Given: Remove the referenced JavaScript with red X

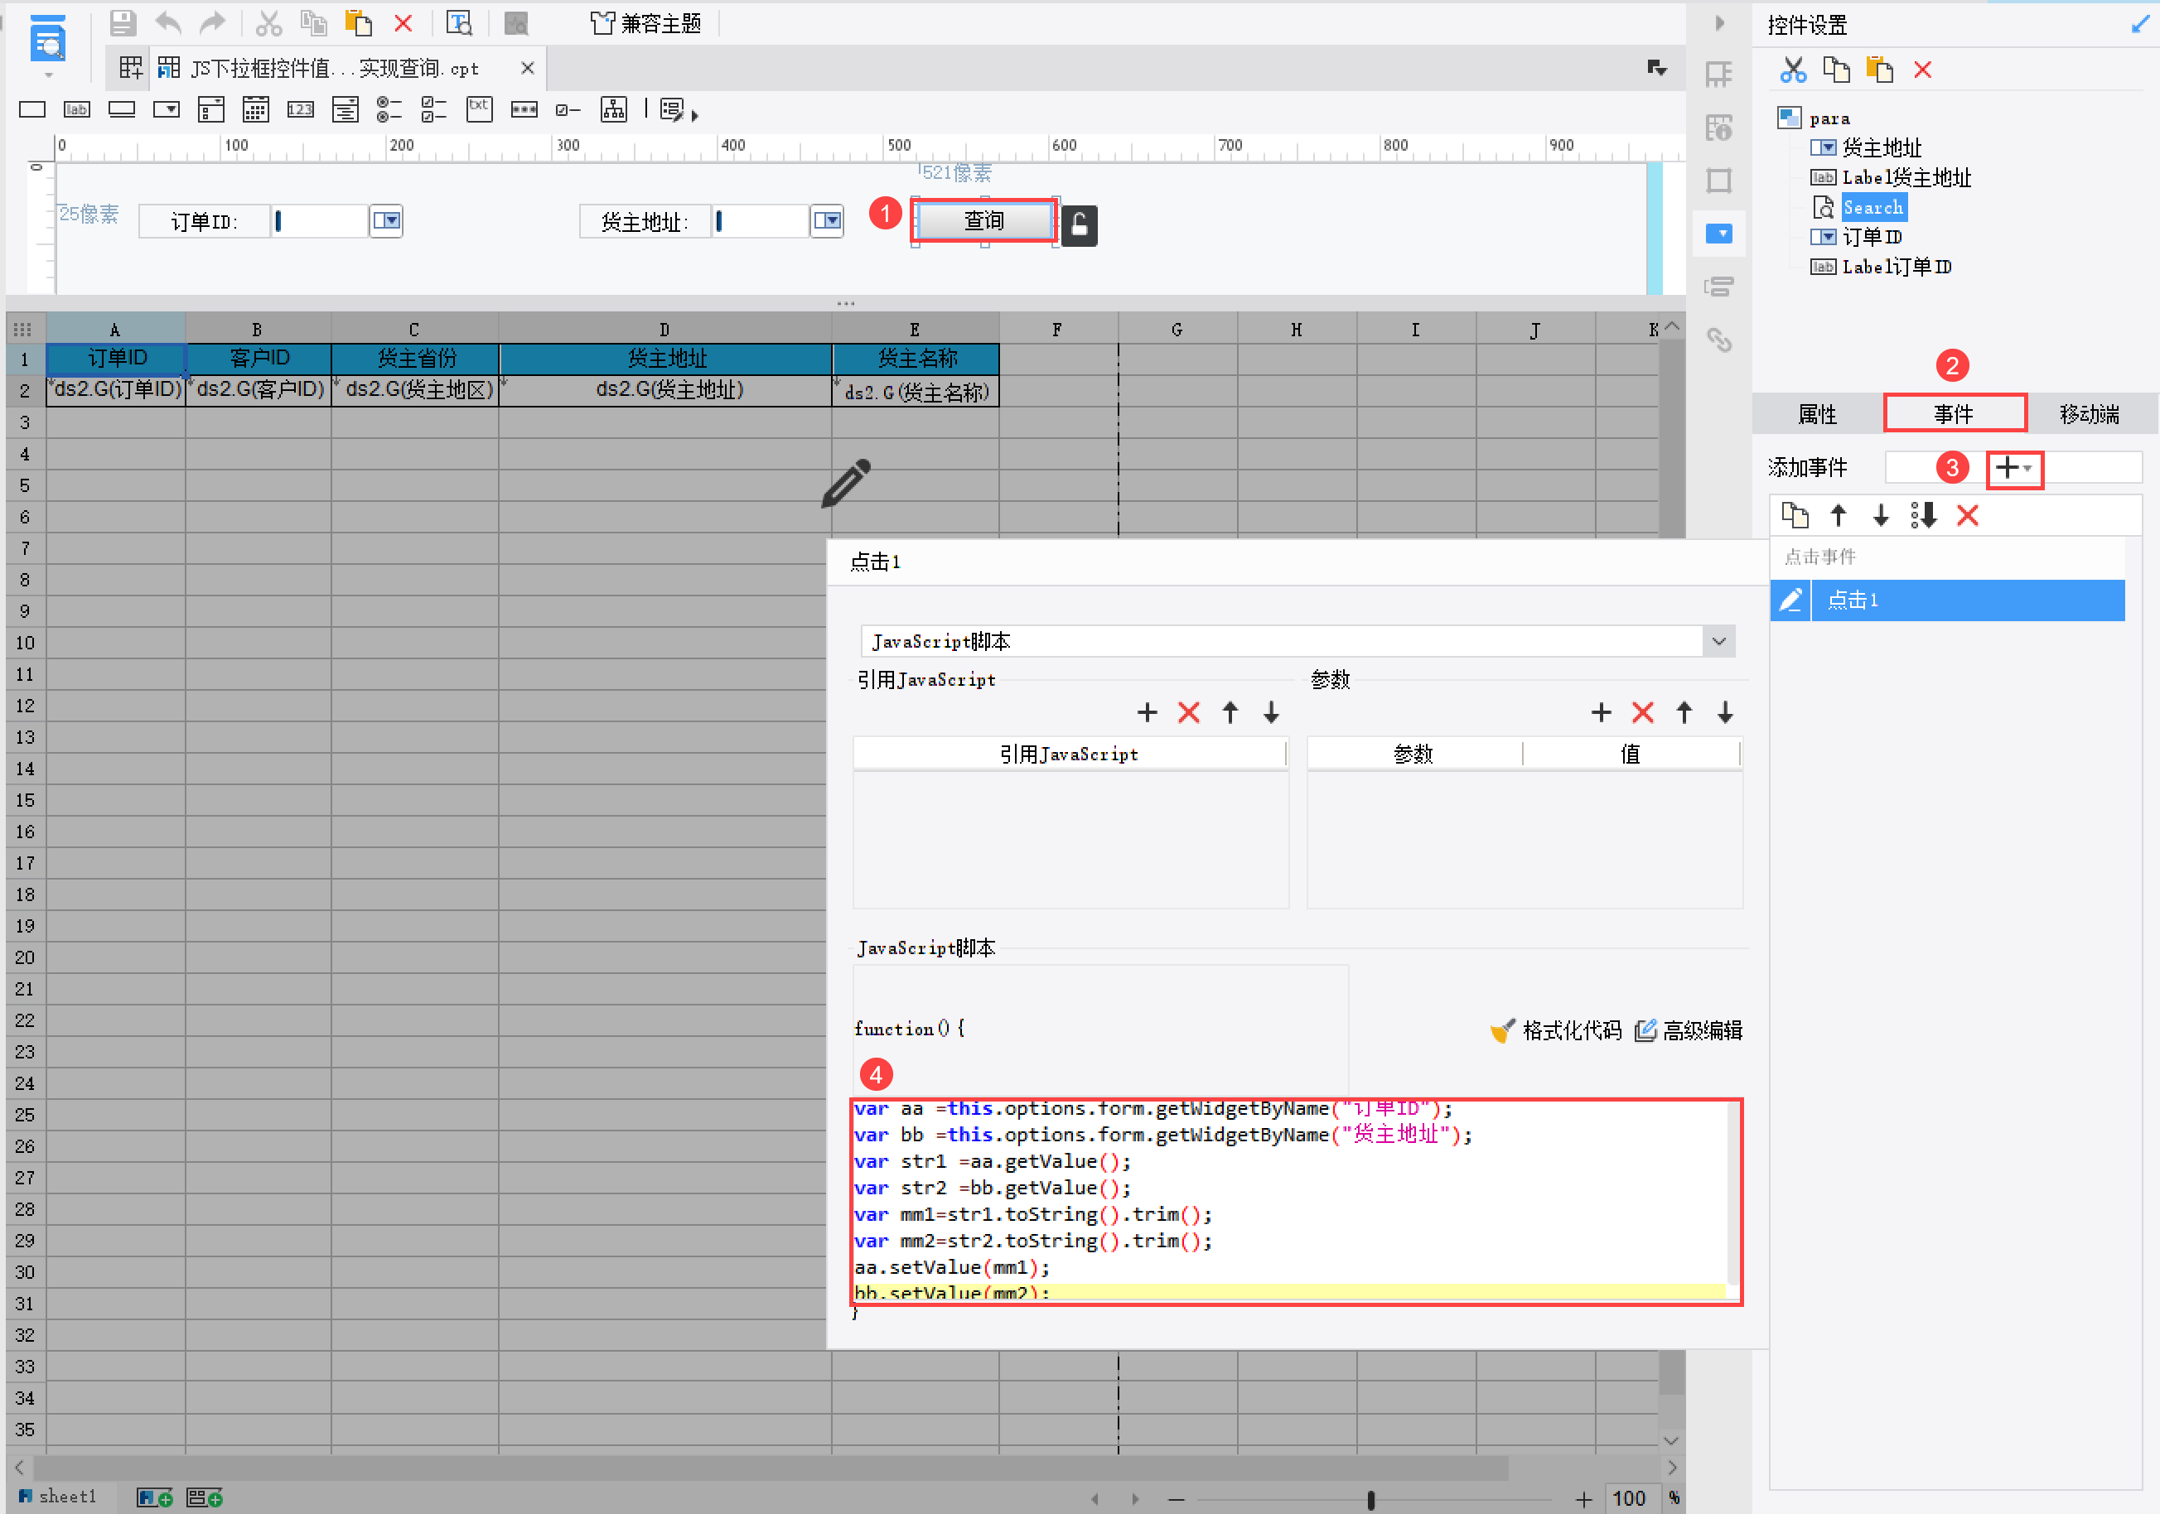Looking at the screenshot, I should (x=1188, y=712).
